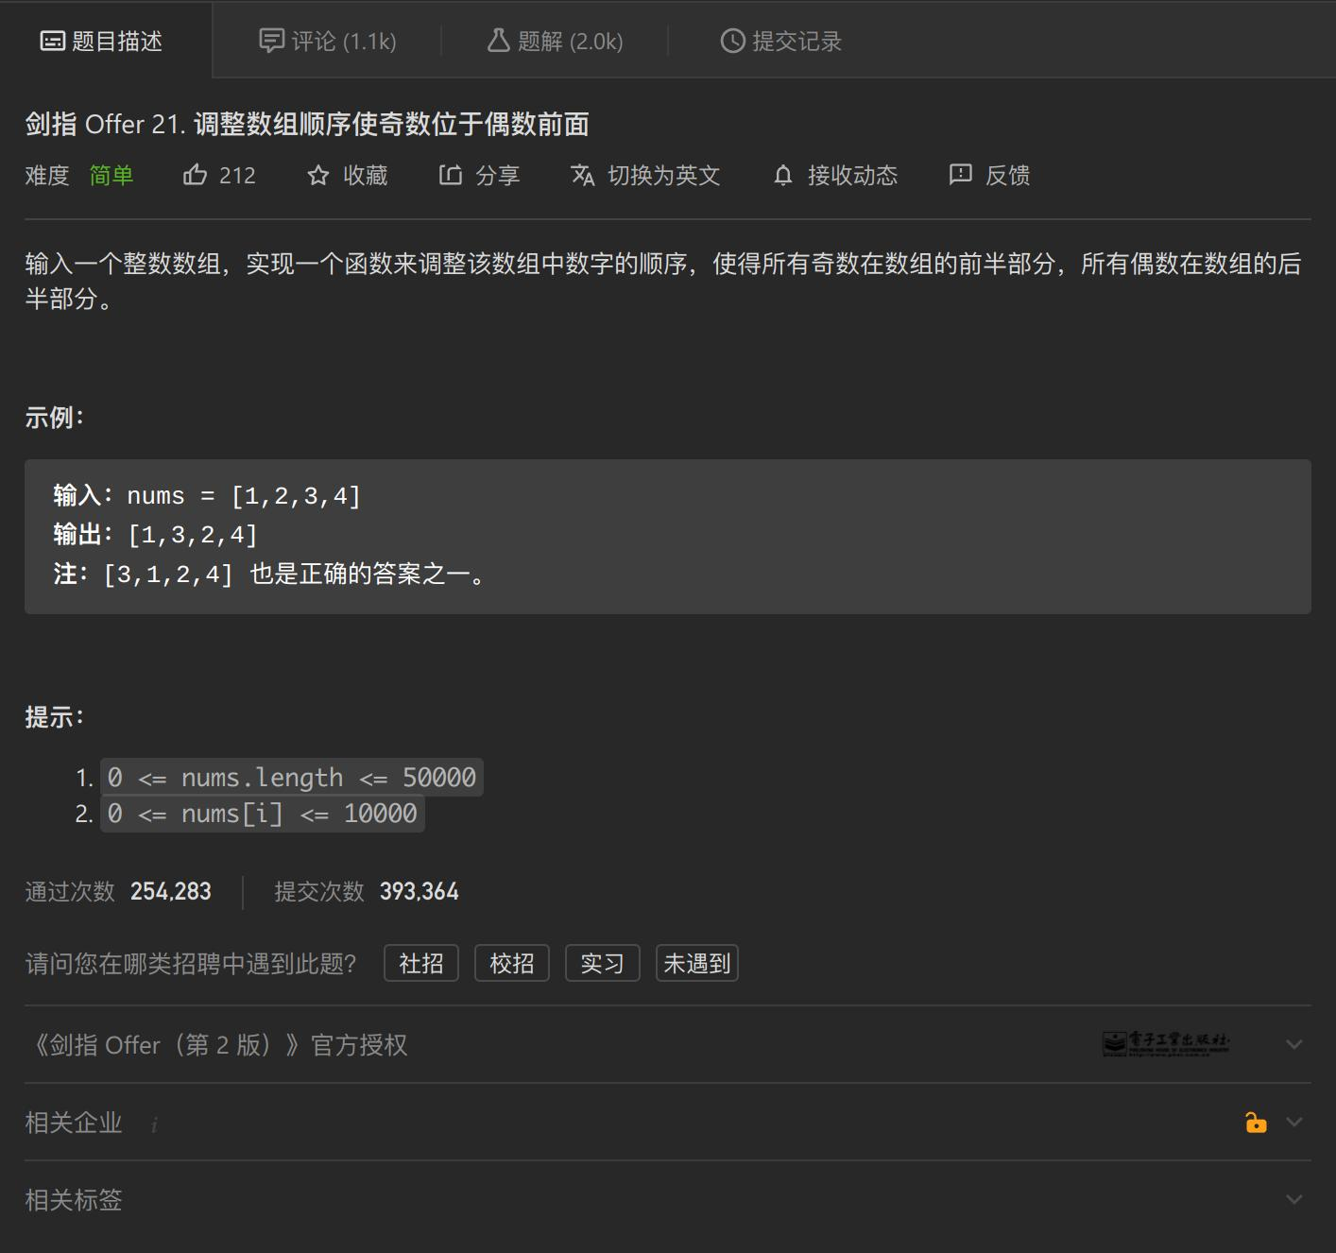Click the example input nums = [1,2,3,4]
1336x1253 pixels.
click(244, 496)
